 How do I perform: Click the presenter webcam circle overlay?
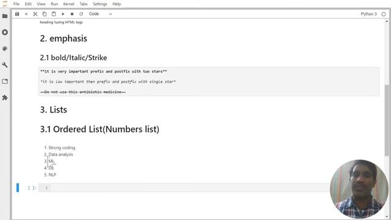(x=359, y=189)
